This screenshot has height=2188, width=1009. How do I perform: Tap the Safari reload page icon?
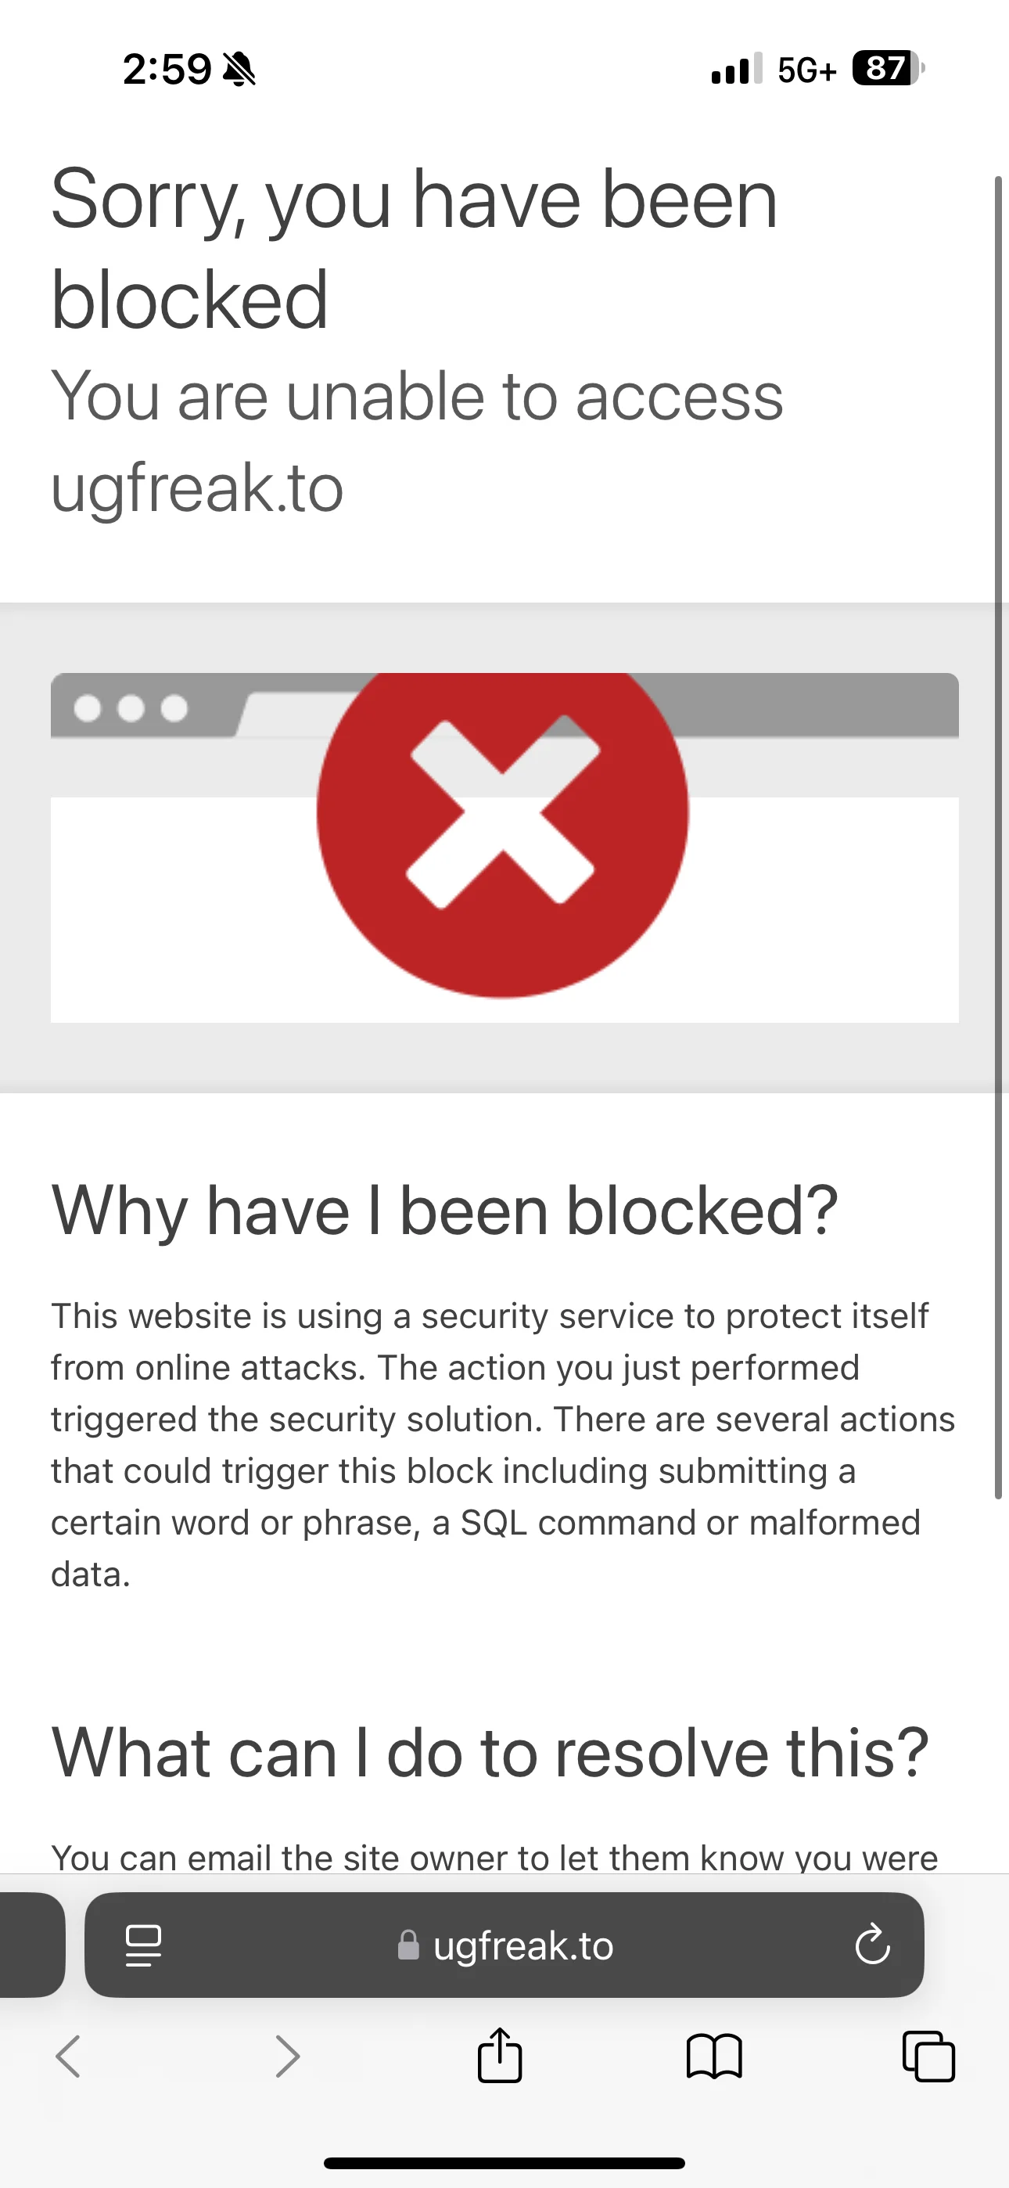coord(872,1944)
